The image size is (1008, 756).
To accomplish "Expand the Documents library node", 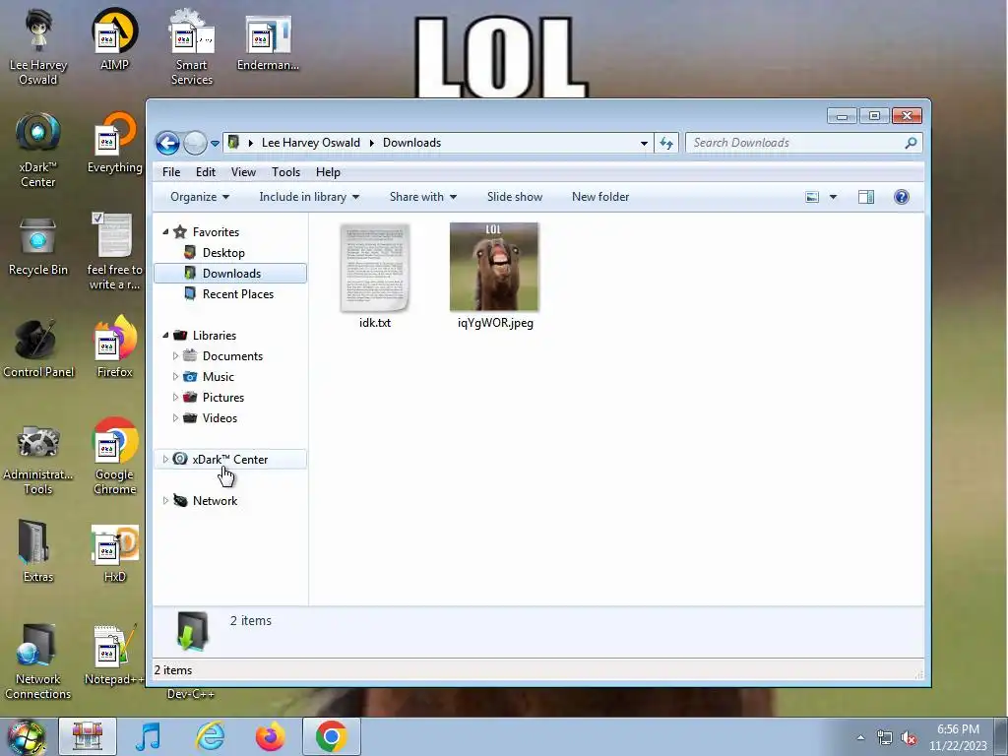I will click(175, 355).
